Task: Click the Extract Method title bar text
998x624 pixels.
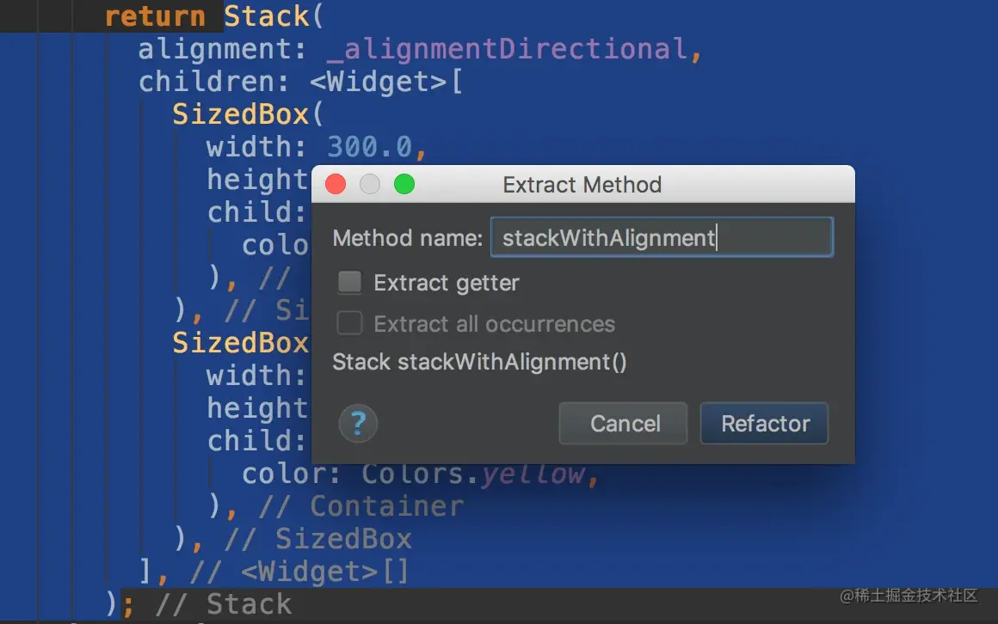Action: pos(582,185)
